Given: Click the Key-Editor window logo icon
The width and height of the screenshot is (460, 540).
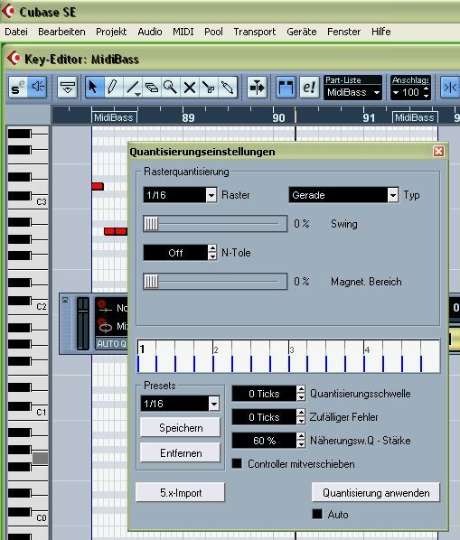Looking at the screenshot, I should tap(14, 58).
